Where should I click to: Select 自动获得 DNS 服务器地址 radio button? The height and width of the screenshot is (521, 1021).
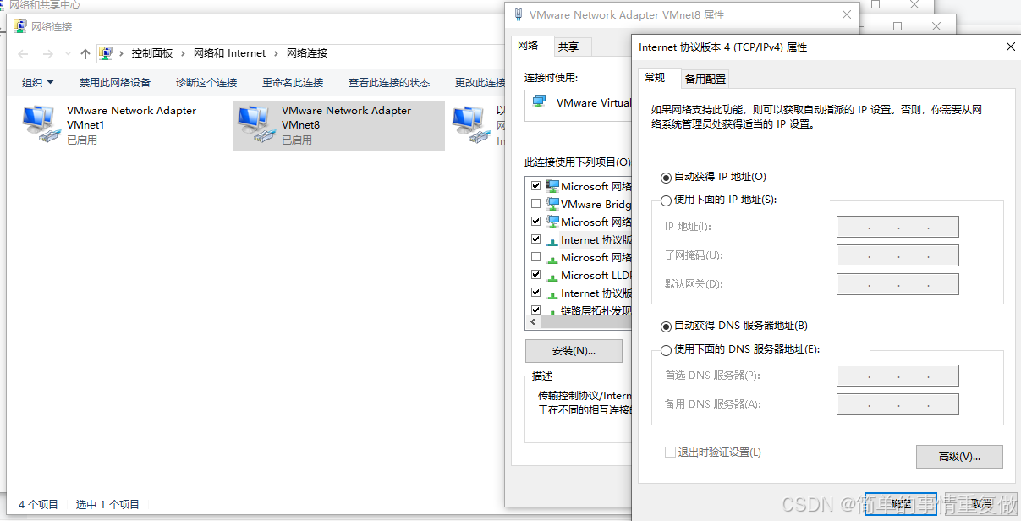[x=667, y=326]
